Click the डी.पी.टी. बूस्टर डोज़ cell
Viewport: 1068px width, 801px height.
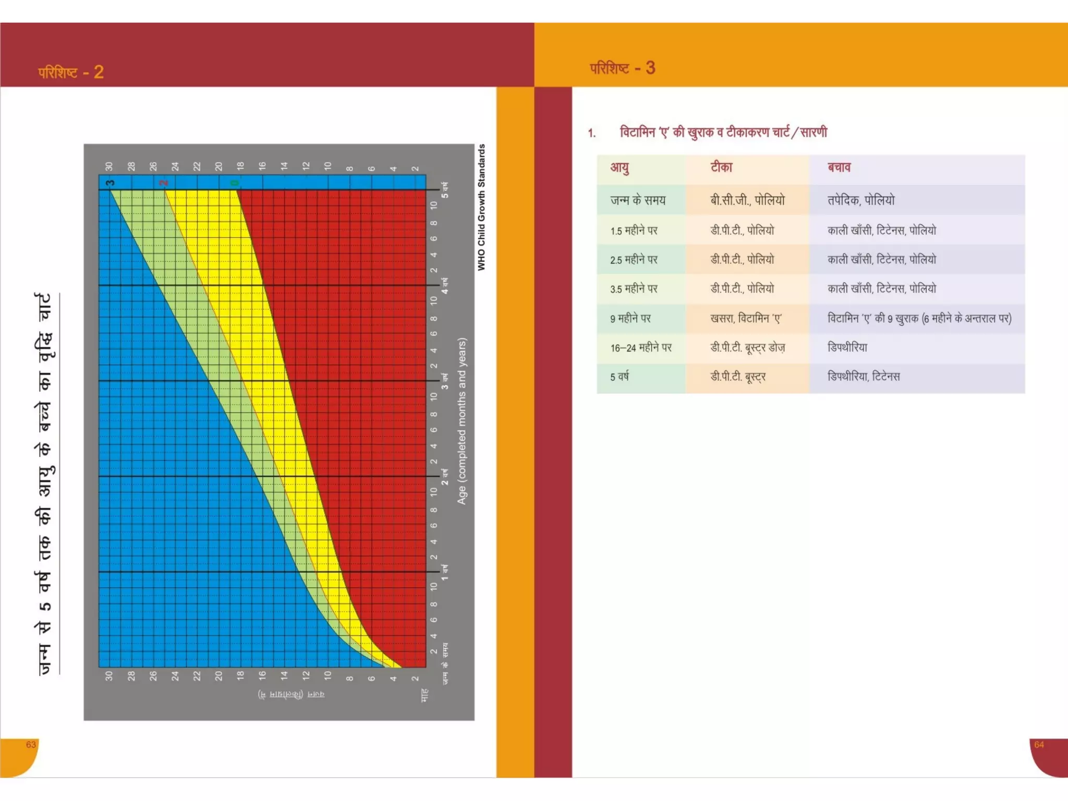coord(747,348)
